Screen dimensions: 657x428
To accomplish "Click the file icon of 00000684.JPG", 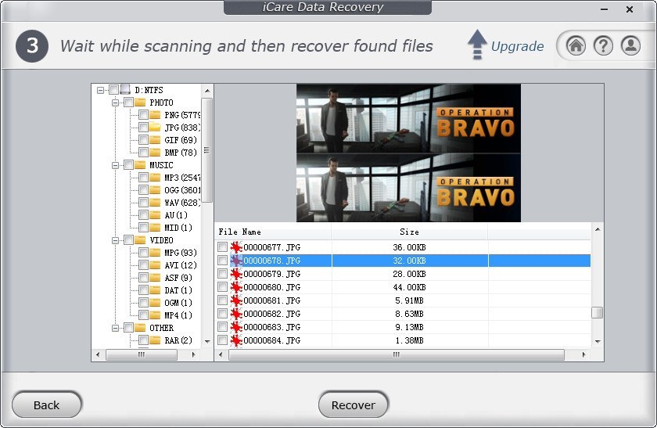I will pyautogui.click(x=236, y=340).
